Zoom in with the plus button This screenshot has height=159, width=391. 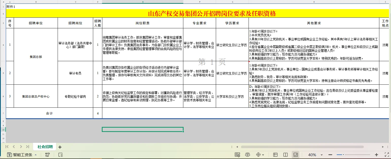(x=377, y=155)
